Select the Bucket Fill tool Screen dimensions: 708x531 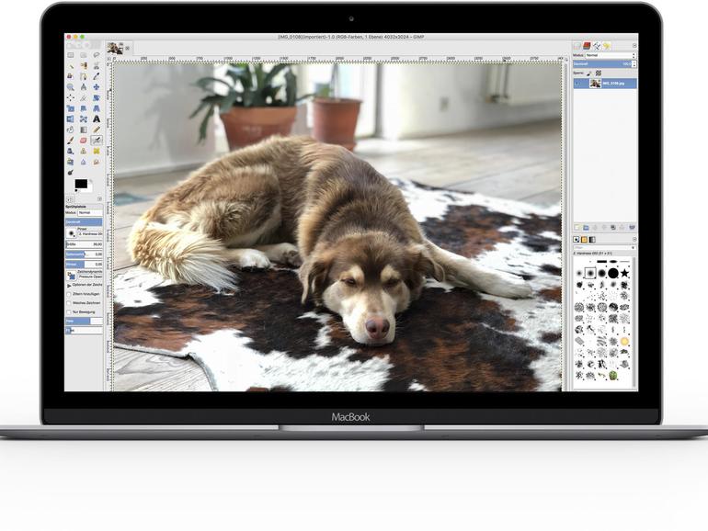pyautogui.click(x=71, y=130)
